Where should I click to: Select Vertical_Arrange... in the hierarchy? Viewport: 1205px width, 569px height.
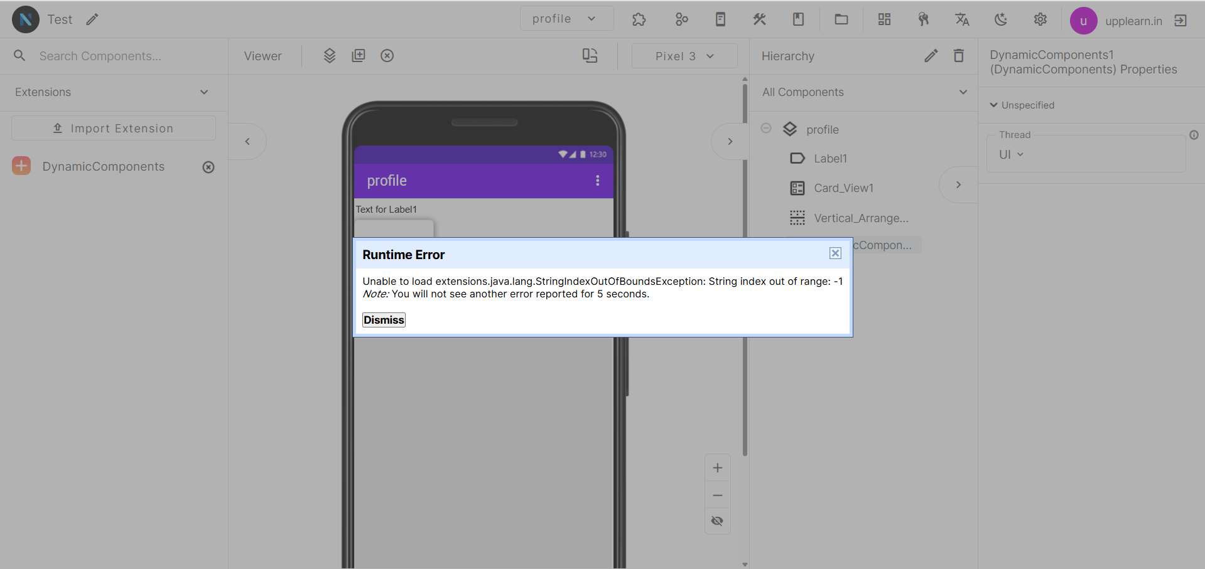861,218
